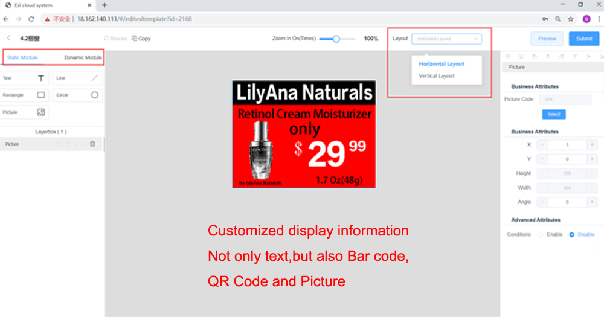
Task: Click the Preview button
Action: coord(547,39)
